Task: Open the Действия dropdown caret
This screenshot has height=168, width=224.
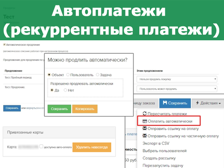Action: click(x=220, y=103)
